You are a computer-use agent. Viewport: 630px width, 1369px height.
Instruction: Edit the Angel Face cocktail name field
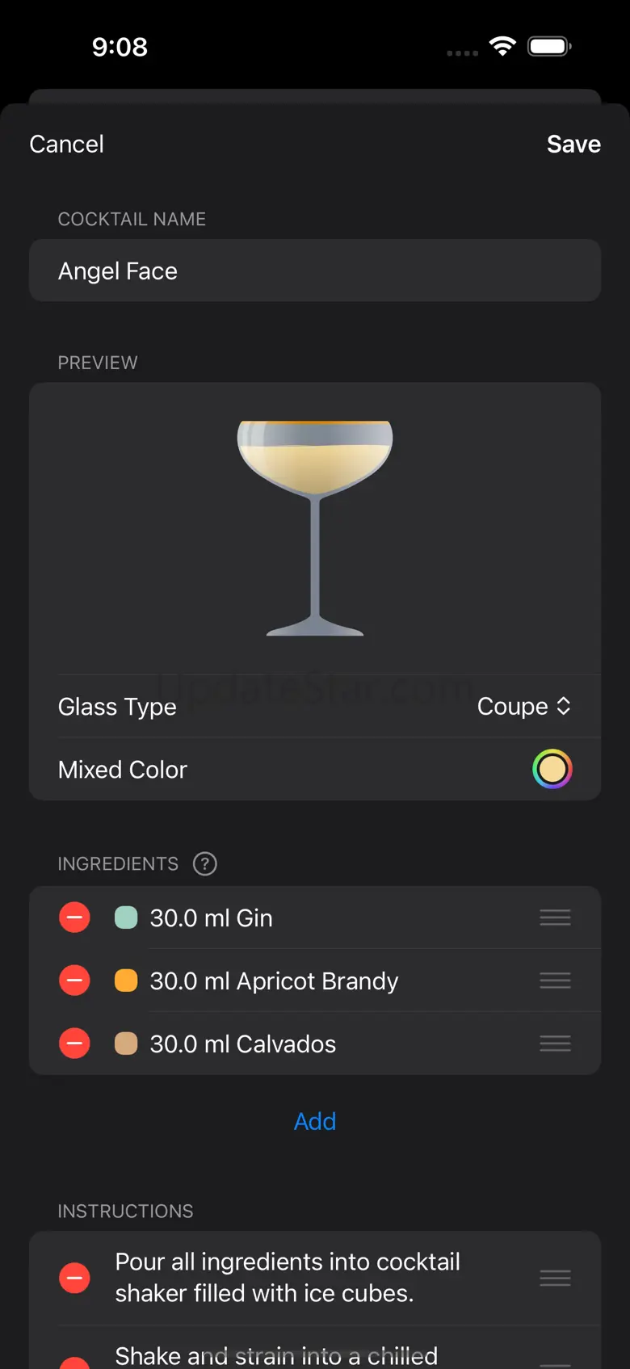coord(315,271)
